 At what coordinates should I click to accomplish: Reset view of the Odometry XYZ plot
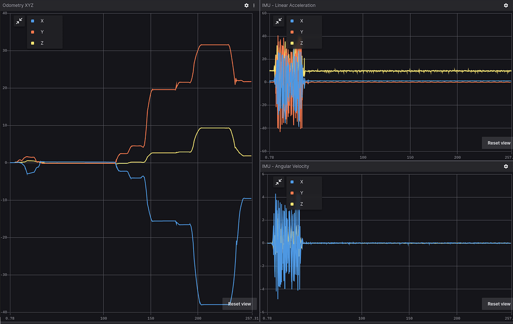(239, 303)
